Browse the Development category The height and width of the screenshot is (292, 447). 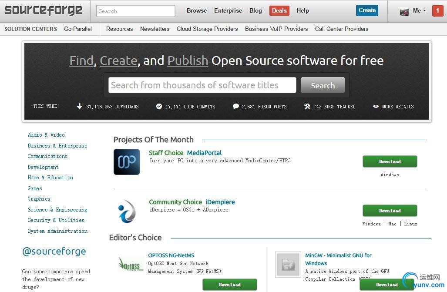(43, 167)
